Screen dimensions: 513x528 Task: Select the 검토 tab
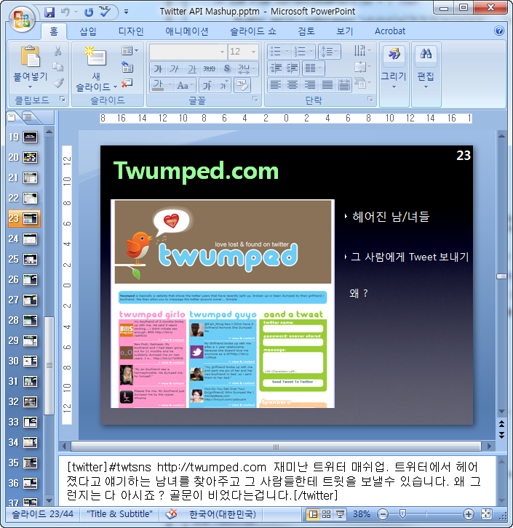click(x=306, y=31)
